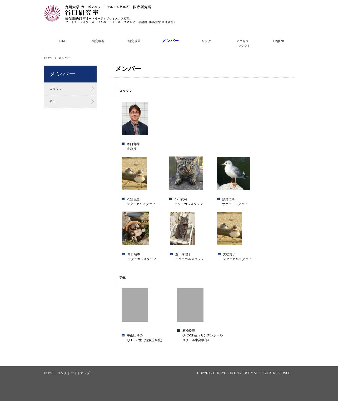
Task: Click bullet icon beside 衣笠佳恵
Action: [123, 199]
